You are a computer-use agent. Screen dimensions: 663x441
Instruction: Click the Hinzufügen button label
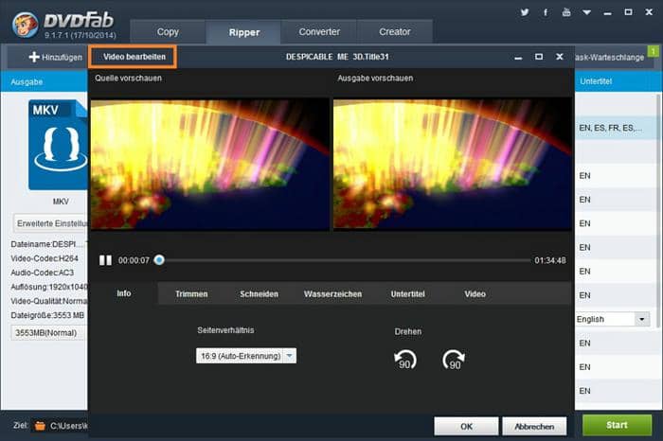[x=63, y=57]
